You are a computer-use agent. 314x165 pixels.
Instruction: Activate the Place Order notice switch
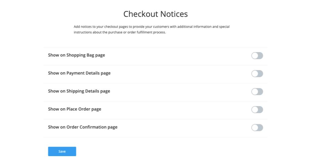click(x=257, y=109)
